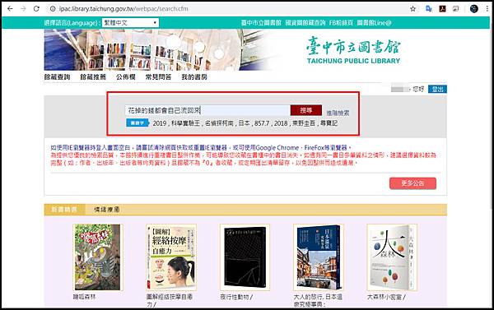Screen dimensions: 494x310
Task: Open the Chrome three-dot menu
Action: pyautogui.click(x=487, y=9)
